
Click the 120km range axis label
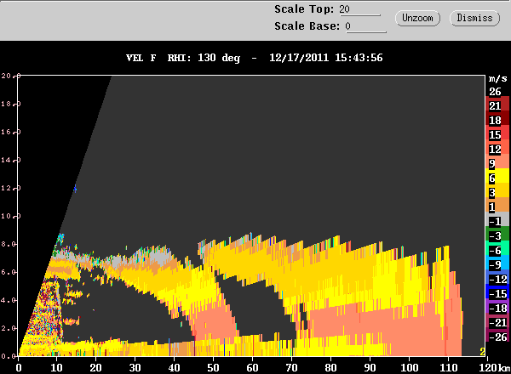click(494, 367)
